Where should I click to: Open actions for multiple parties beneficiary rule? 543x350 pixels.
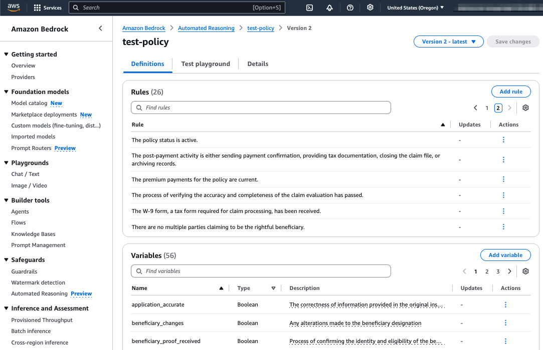[503, 226]
